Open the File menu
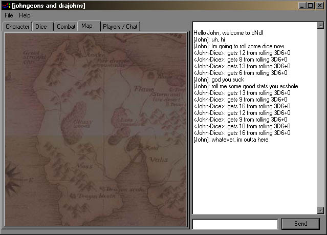This screenshot has width=327, height=235. 9,15
